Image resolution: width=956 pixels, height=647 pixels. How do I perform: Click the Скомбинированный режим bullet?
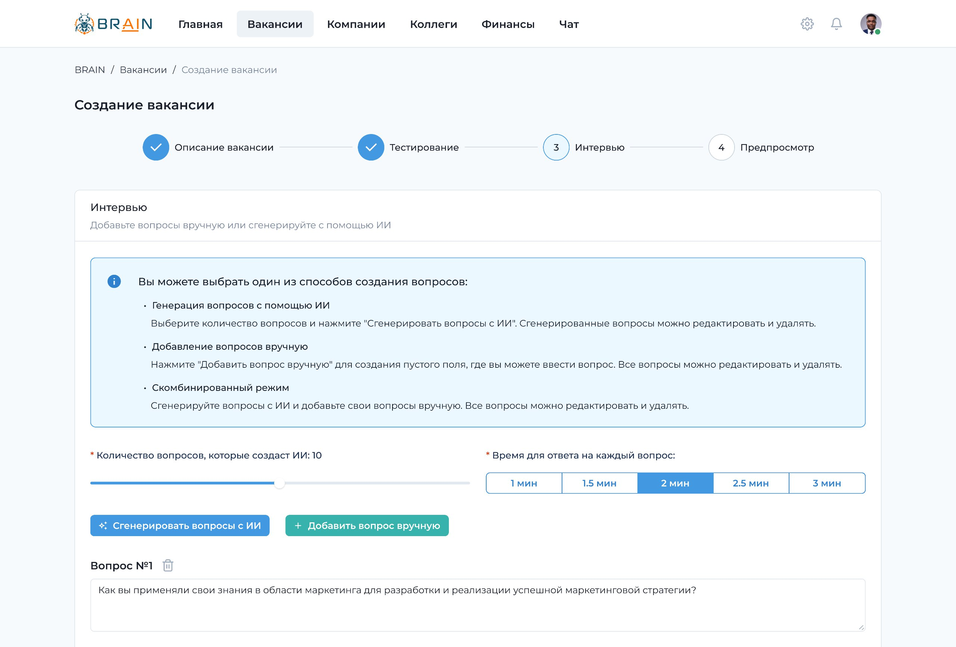tap(220, 388)
